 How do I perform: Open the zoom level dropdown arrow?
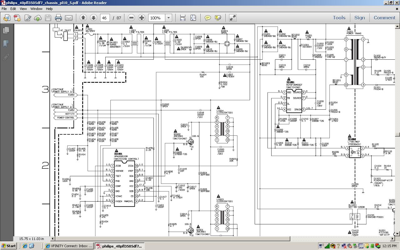pyautogui.click(x=168, y=18)
